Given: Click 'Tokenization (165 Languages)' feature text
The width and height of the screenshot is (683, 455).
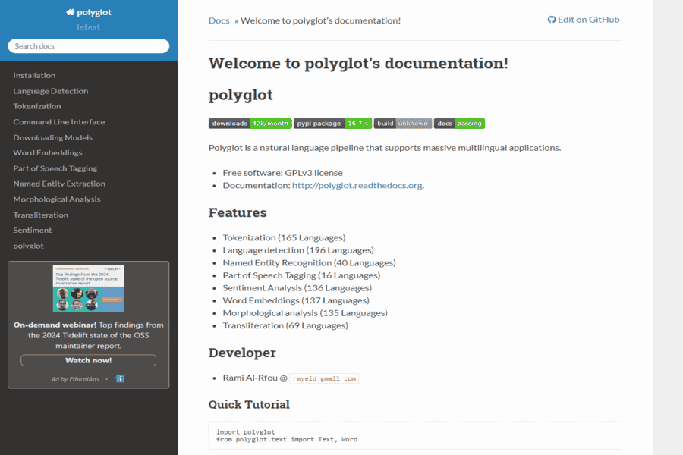Looking at the screenshot, I should [284, 237].
